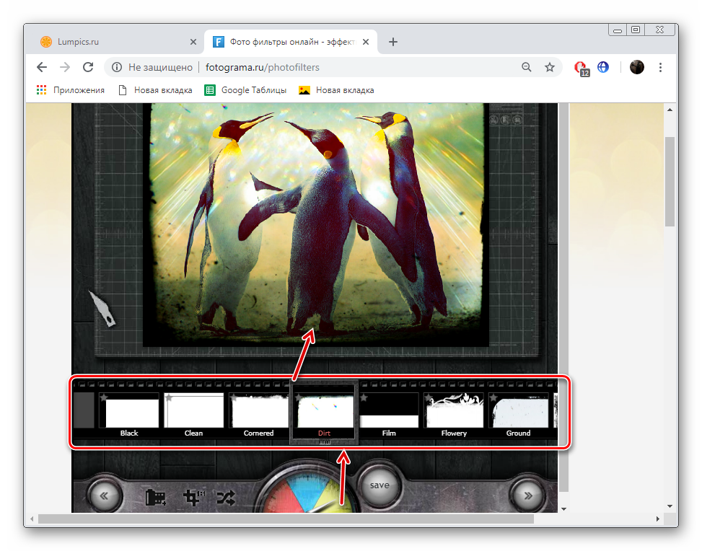
Task: Toggle favorite star on Dirt frame
Action: click(x=299, y=397)
